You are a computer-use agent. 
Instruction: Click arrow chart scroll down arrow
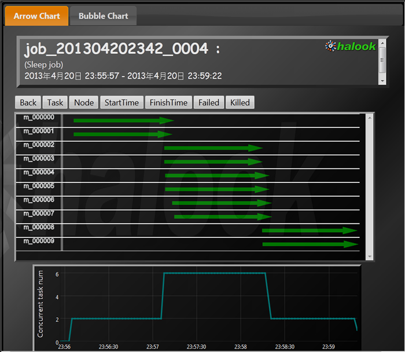coord(370,256)
